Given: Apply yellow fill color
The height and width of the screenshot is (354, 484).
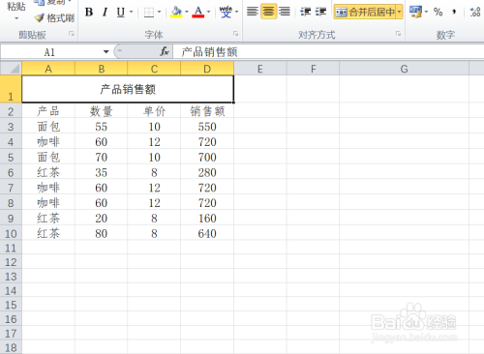Looking at the screenshot, I should (176, 13).
